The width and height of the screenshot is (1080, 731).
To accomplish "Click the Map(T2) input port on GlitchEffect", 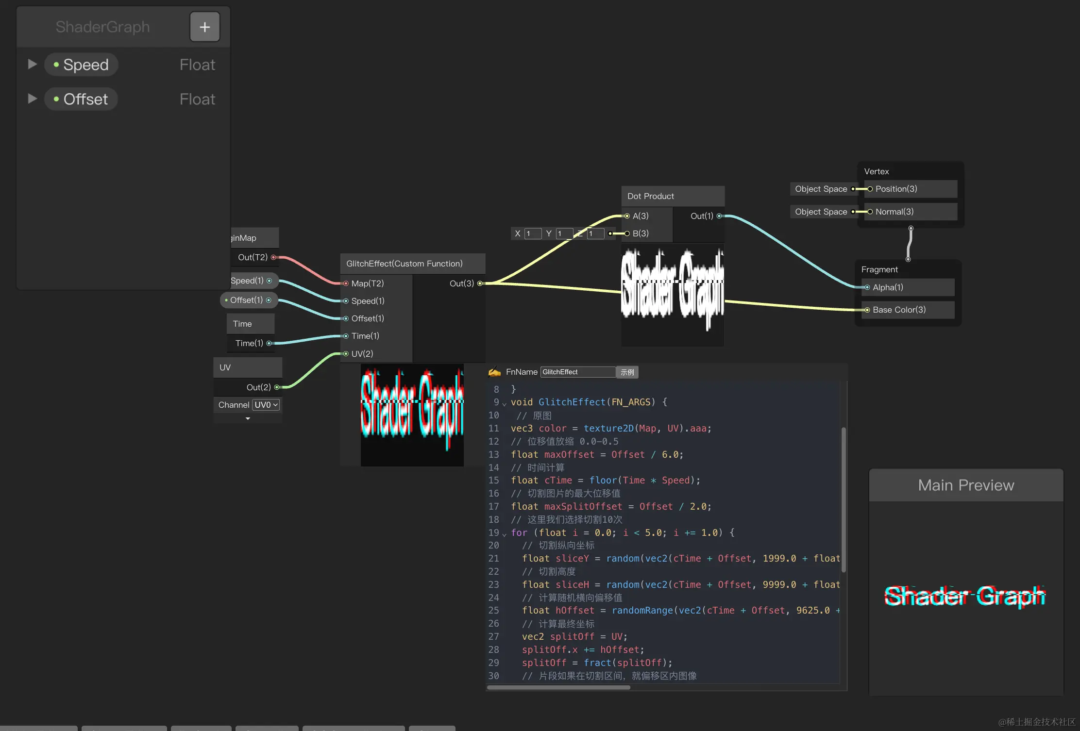I will 346,283.
